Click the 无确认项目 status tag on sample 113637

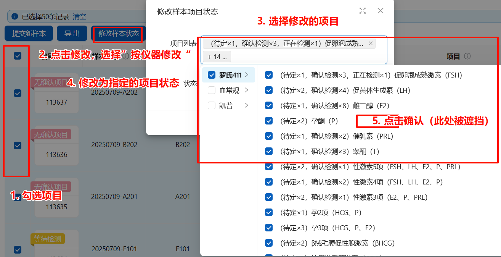tap(51, 82)
